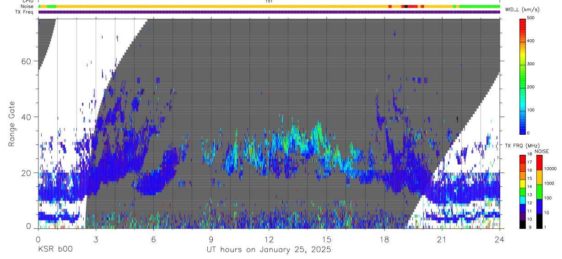Click the purple 10–11 MHz TX FRQ swatch
The height and width of the screenshot is (259, 562).
tap(523, 216)
